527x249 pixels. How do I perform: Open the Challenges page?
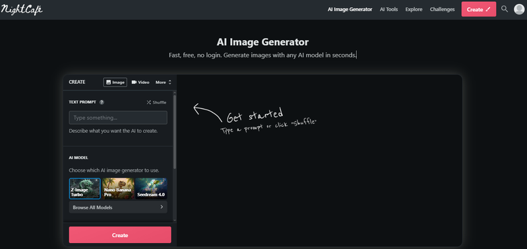pyautogui.click(x=443, y=9)
